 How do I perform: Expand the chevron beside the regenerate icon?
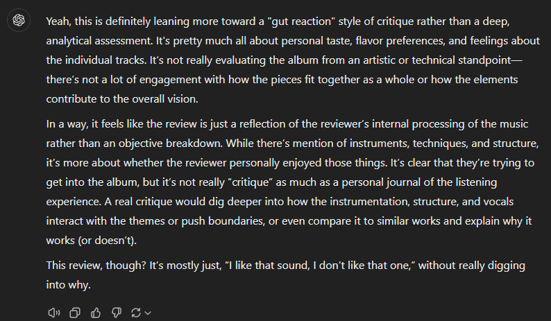tap(148, 313)
